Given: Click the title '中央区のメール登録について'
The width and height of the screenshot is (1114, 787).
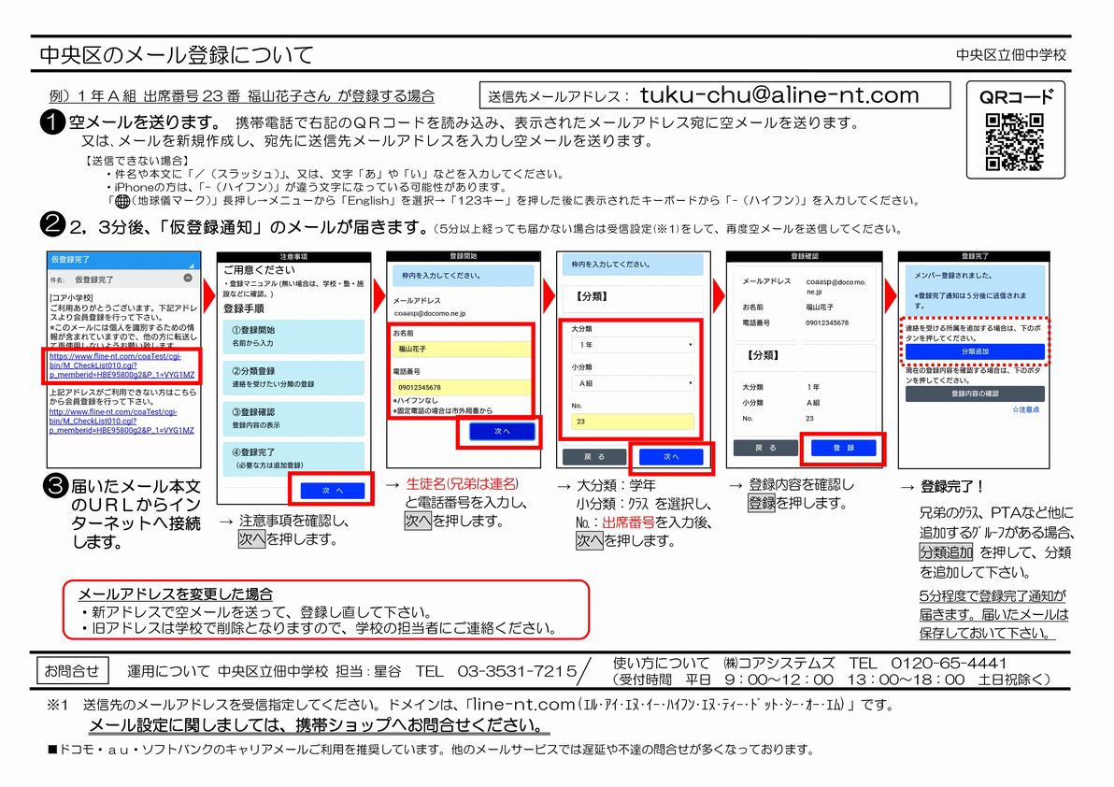Looking at the screenshot, I should (x=177, y=55).
